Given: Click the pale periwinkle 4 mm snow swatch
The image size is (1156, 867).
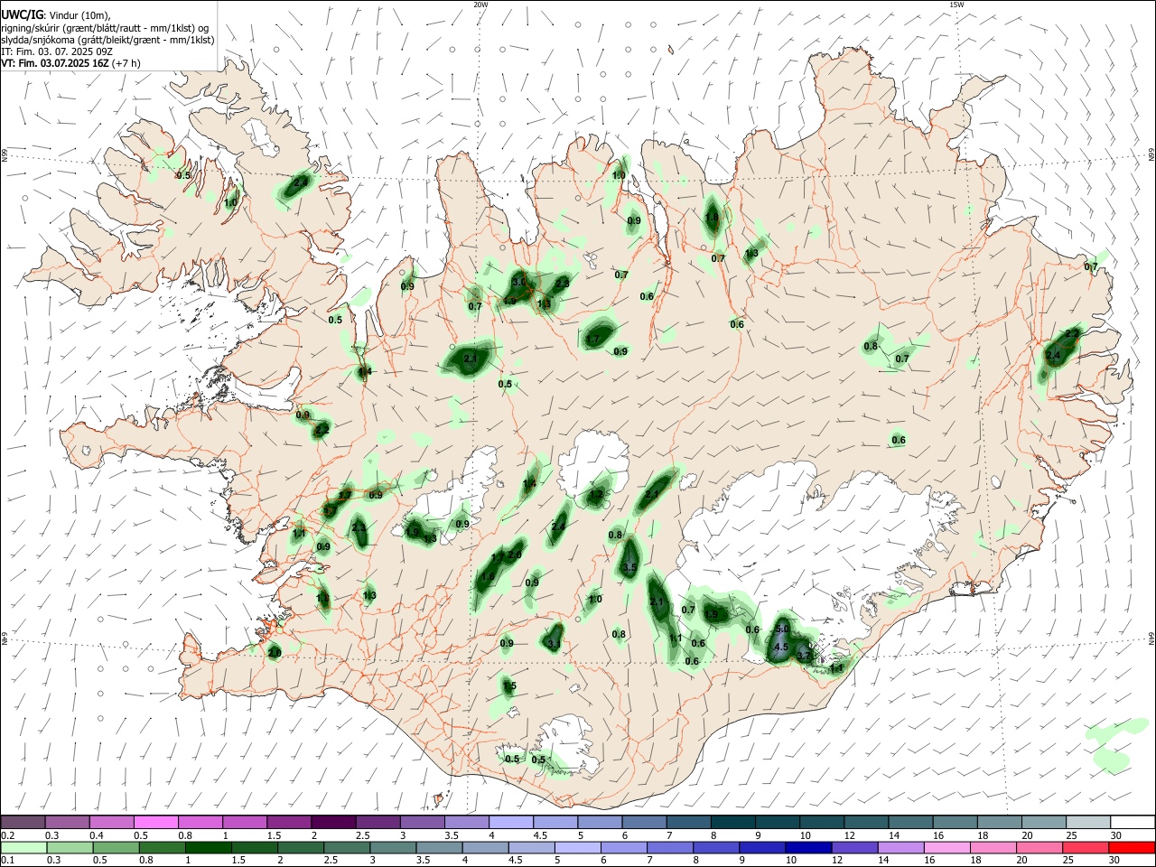Looking at the screenshot, I should tap(511, 822).
